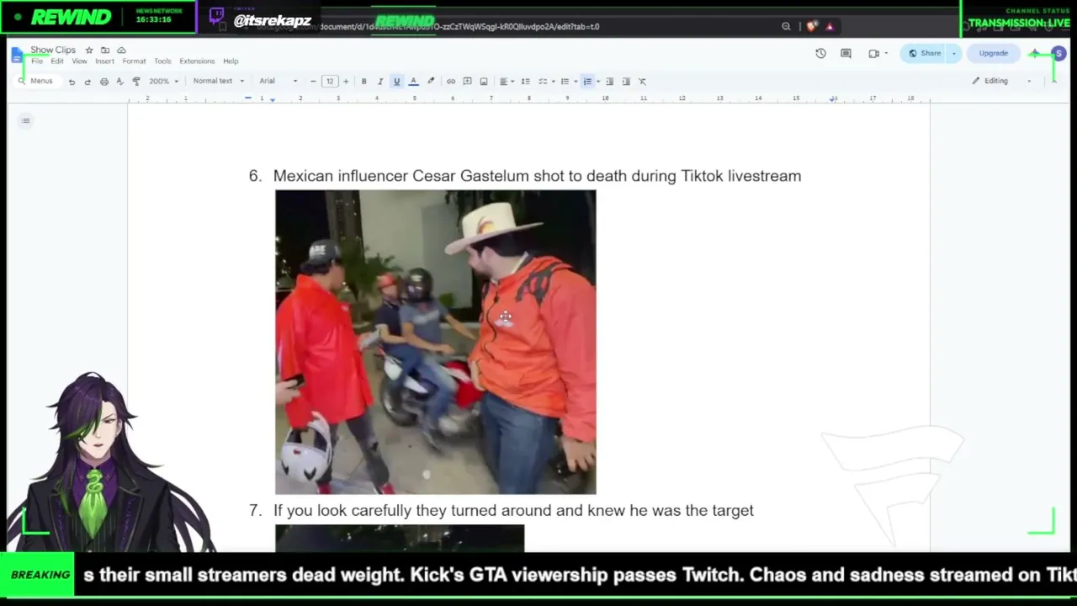This screenshot has height=606, width=1077.
Task: Open the Insert menu
Action: [104, 61]
